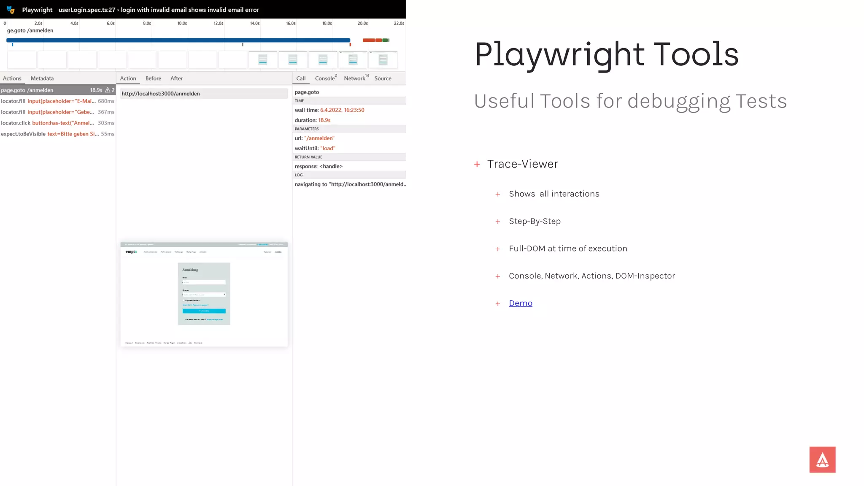This screenshot has height=486, width=864.
Task: Click the empto logo in snapshot
Action: [131, 252]
